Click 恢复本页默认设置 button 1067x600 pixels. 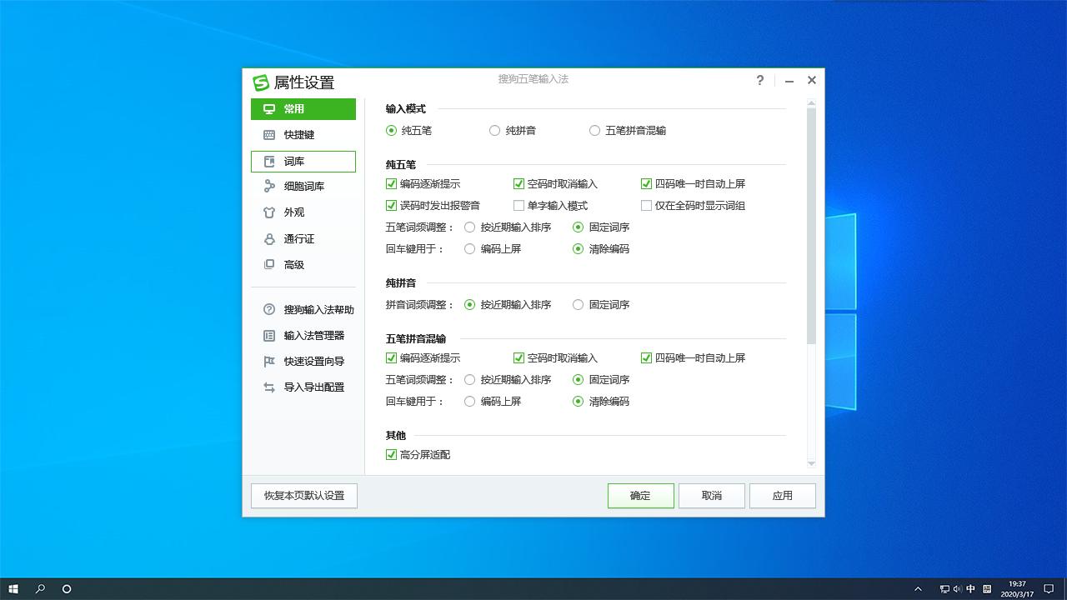304,496
